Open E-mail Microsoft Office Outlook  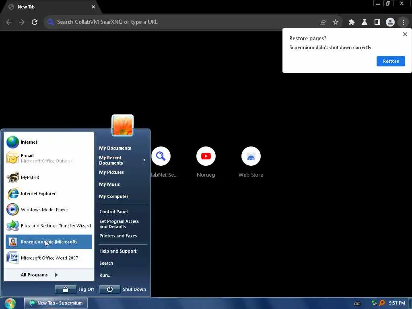coord(49,158)
